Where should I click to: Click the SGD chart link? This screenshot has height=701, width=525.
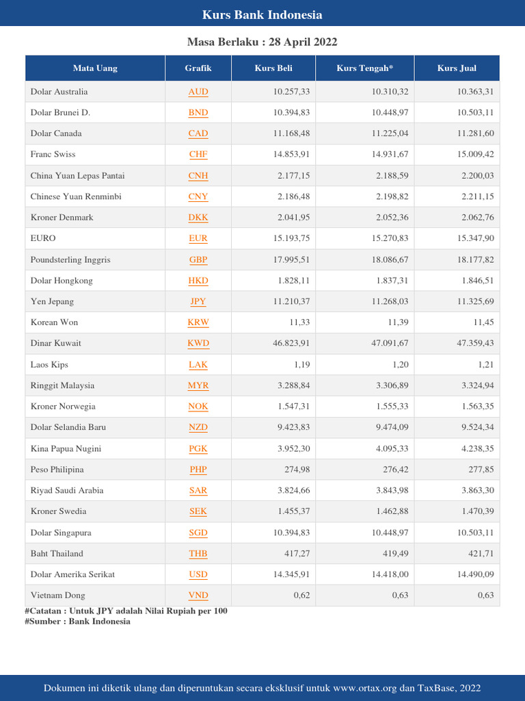click(x=198, y=533)
